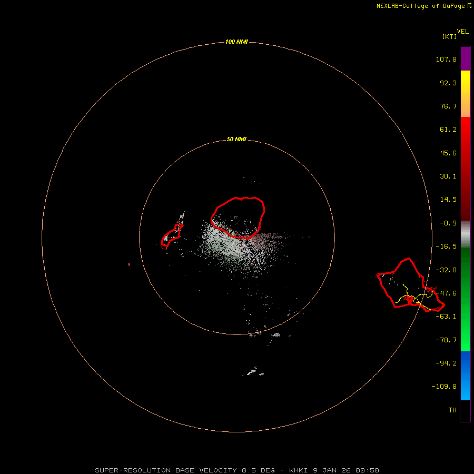474x474 pixels.
Task: Pick the black TH segment at the color bar's bottom
Action: point(465,410)
